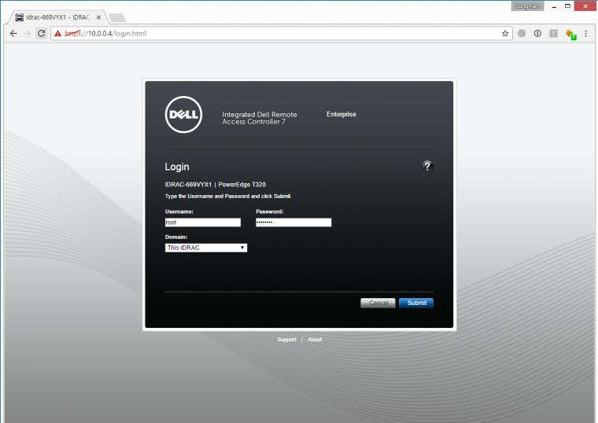Click the browser back arrow

13,34
